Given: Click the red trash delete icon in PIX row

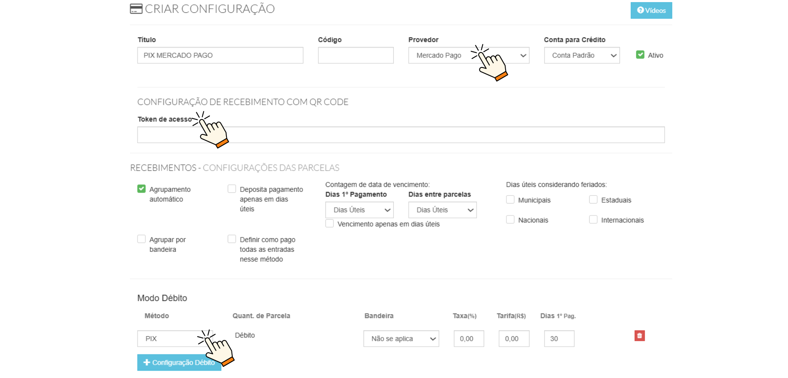Looking at the screenshot, I should point(639,336).
